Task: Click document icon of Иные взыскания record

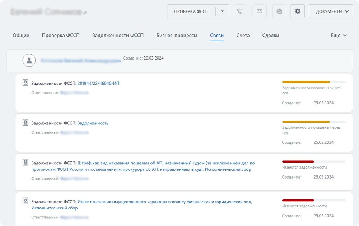Action: pyautogui.click(x=25, y=201)
